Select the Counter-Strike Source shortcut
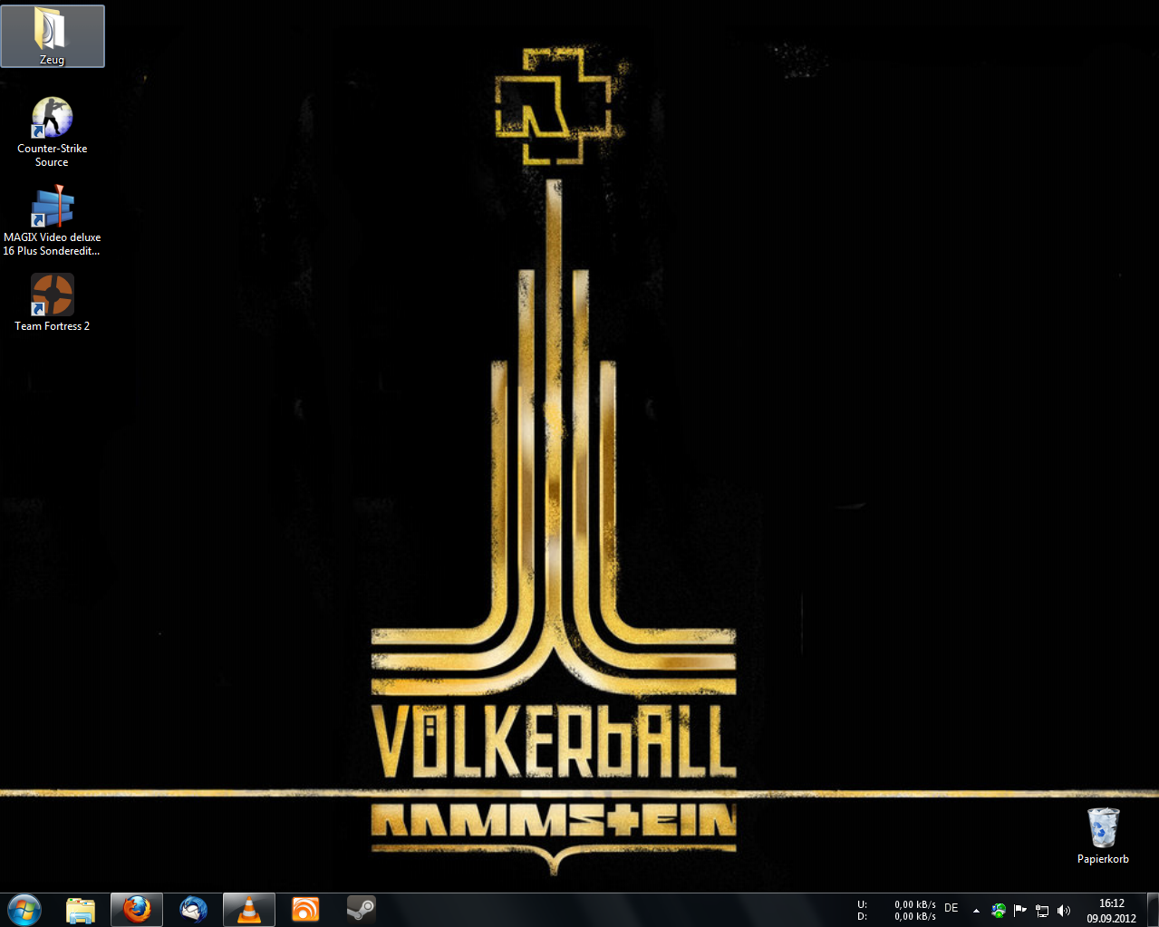This screenshot has height=927, width=1159. [52, 132]
